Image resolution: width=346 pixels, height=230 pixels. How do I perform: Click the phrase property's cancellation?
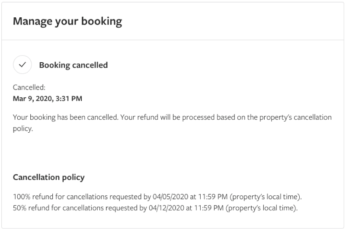click(295, 117)
